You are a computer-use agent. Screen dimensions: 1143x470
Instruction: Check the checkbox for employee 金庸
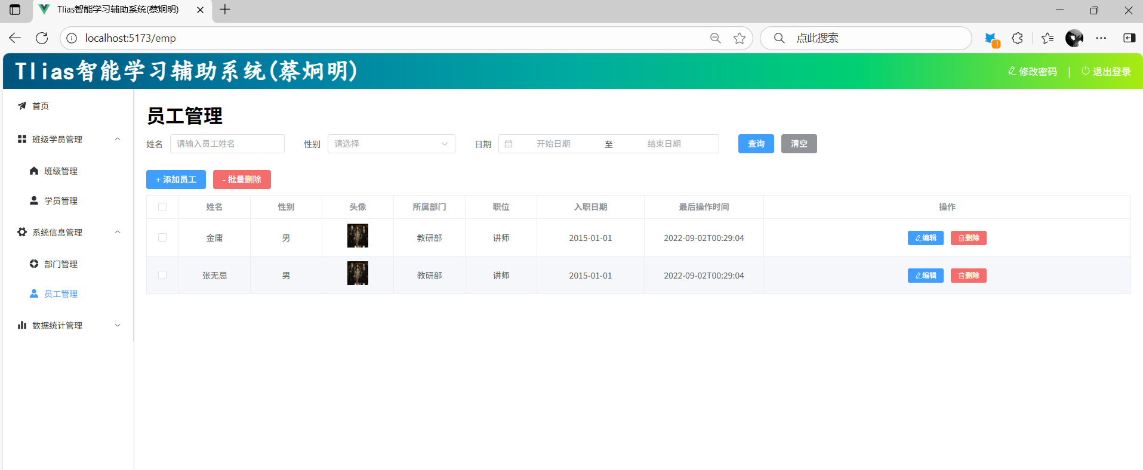click(x=162, y=237)
